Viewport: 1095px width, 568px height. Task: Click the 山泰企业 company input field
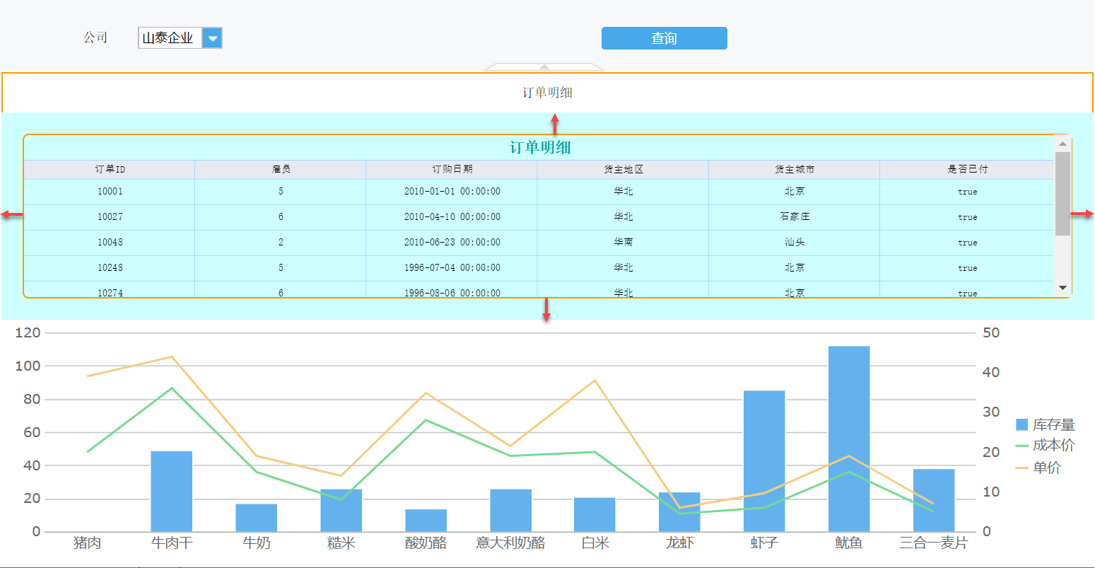click(170, 38)
